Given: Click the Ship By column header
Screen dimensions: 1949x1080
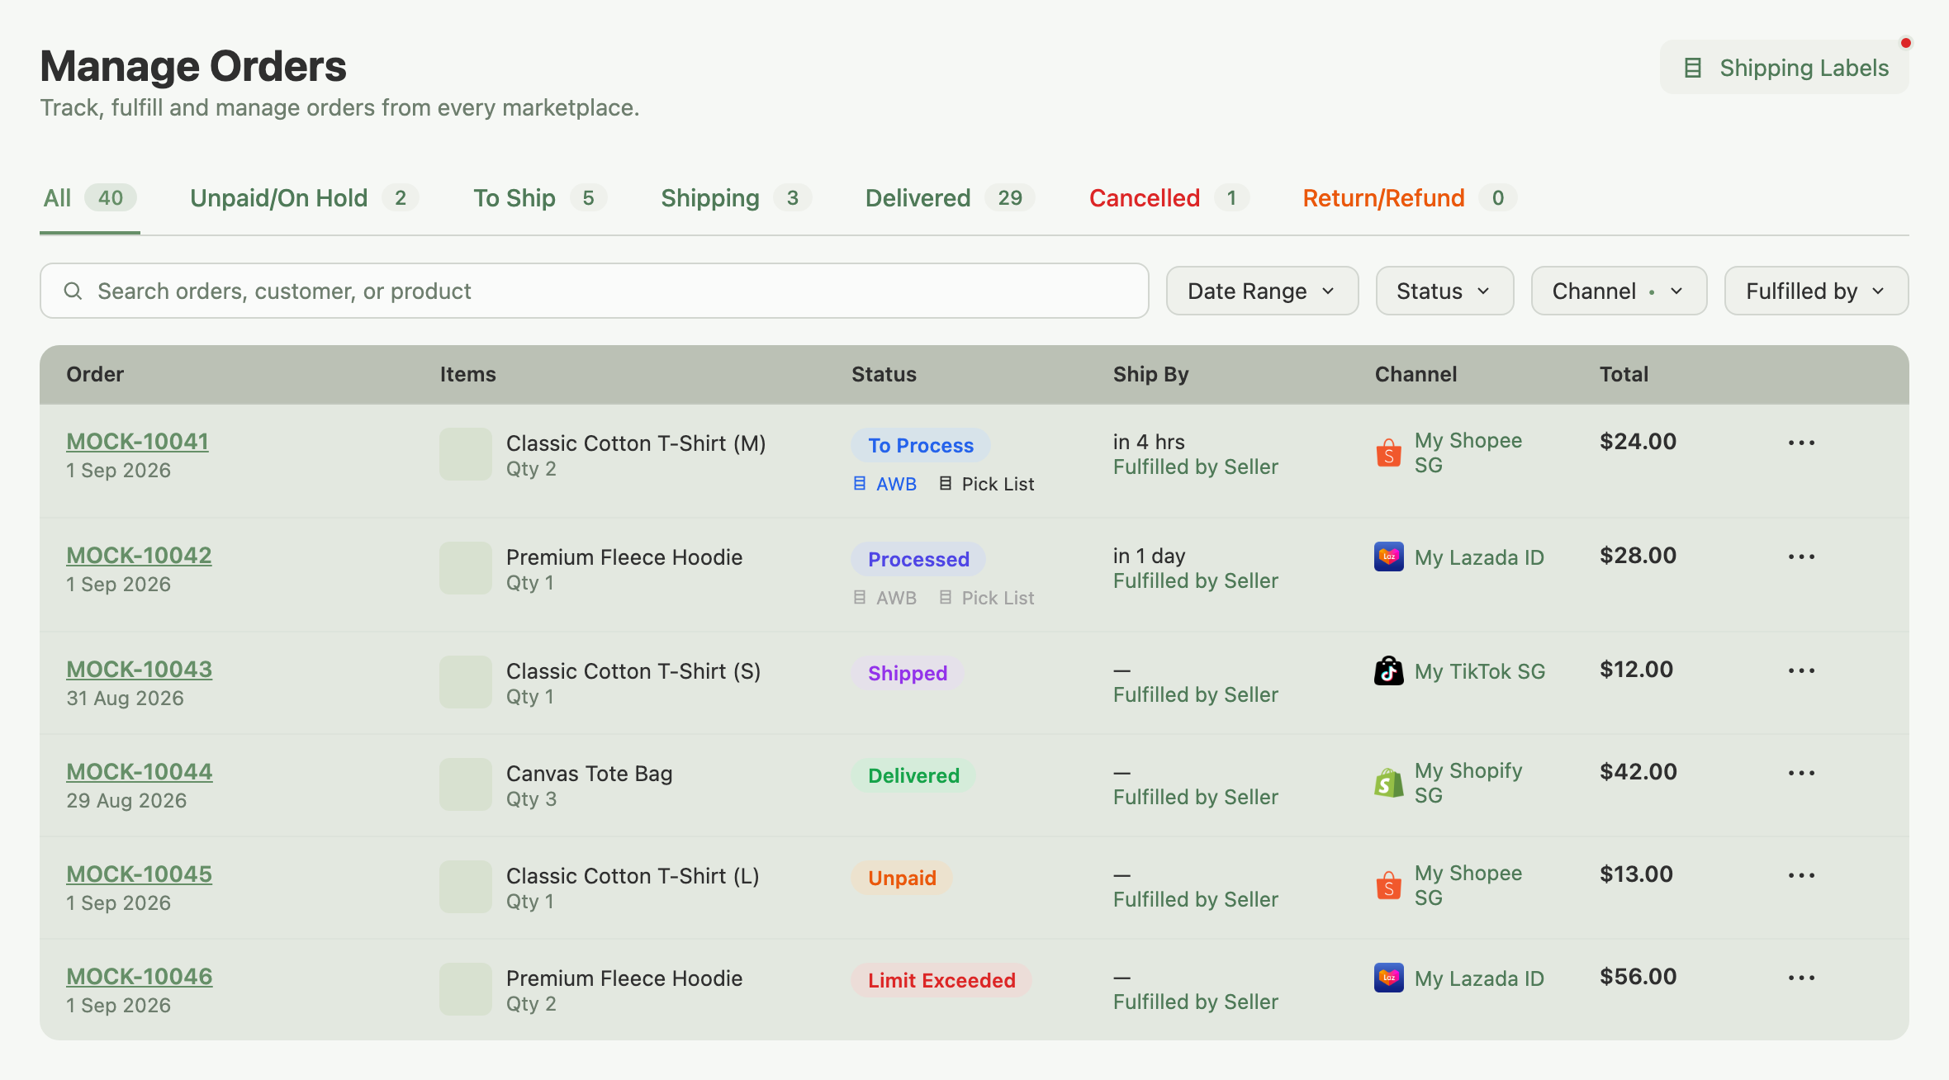Looking at the screenshot, I should (1150, 374).
